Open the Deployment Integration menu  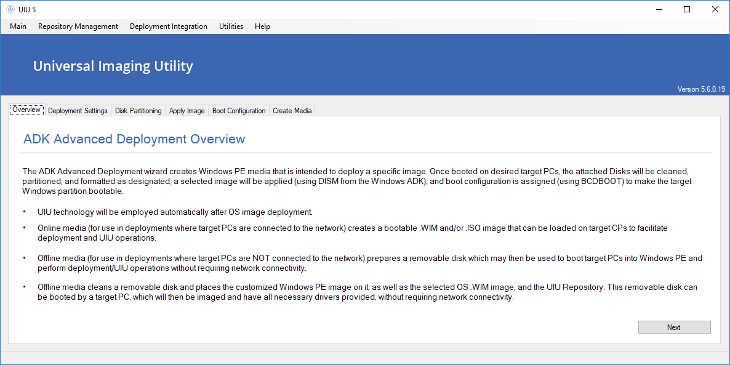point(169,26)
